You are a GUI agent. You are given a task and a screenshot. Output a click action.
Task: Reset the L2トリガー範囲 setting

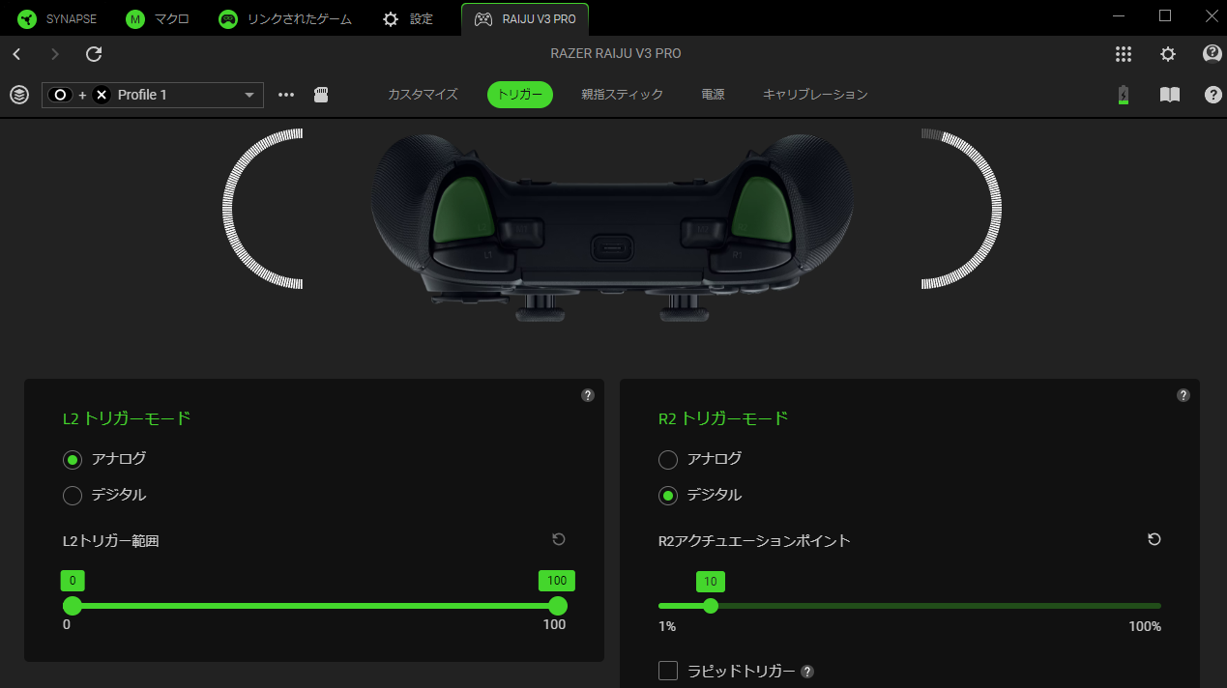[x=559, y=539]
